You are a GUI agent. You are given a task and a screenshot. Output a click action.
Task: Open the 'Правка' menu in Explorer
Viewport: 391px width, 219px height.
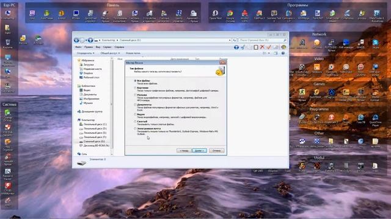pyautogui.click(x=88, y=47)
